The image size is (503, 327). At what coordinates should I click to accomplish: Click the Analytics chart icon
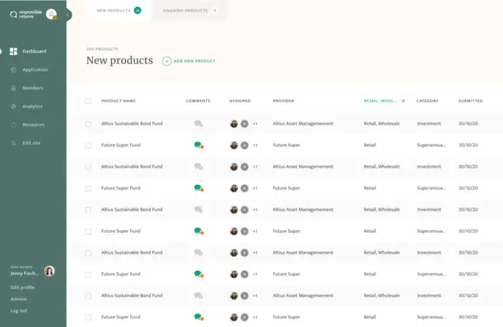tap(14, 106)
